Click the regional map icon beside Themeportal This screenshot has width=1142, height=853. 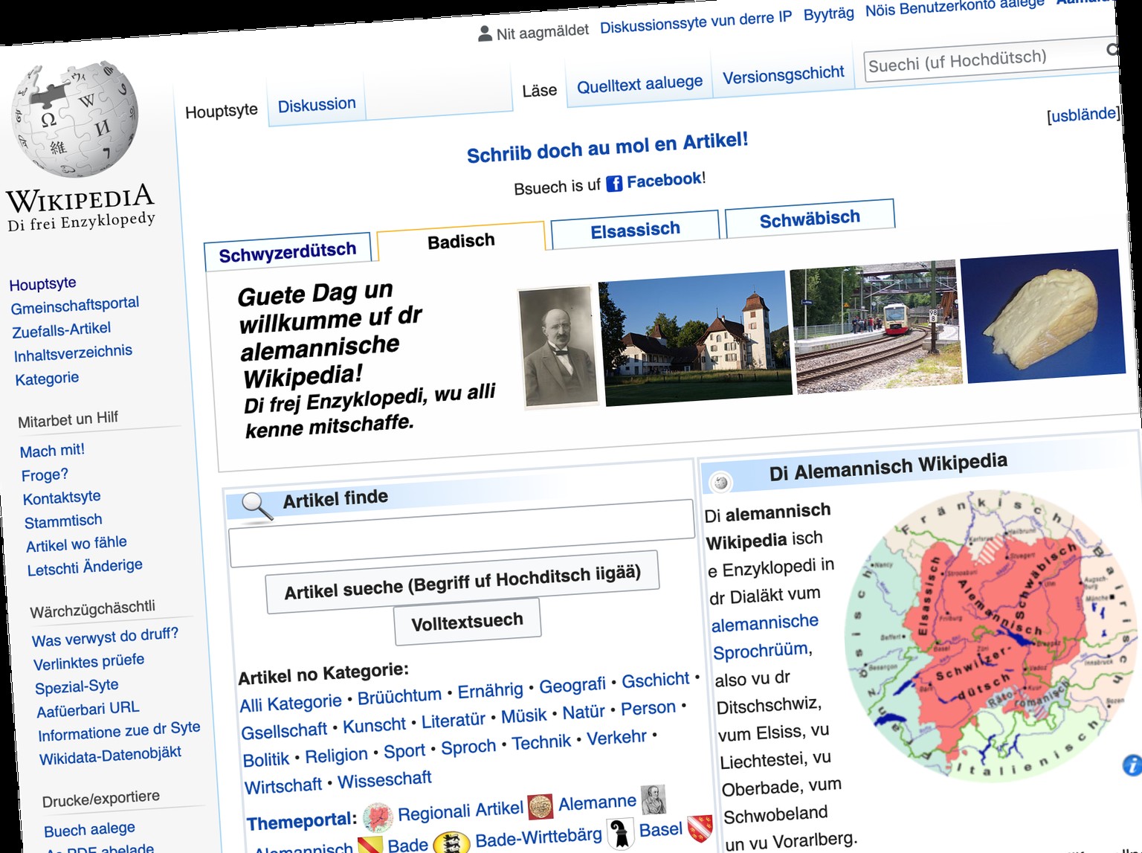point(378,817)
